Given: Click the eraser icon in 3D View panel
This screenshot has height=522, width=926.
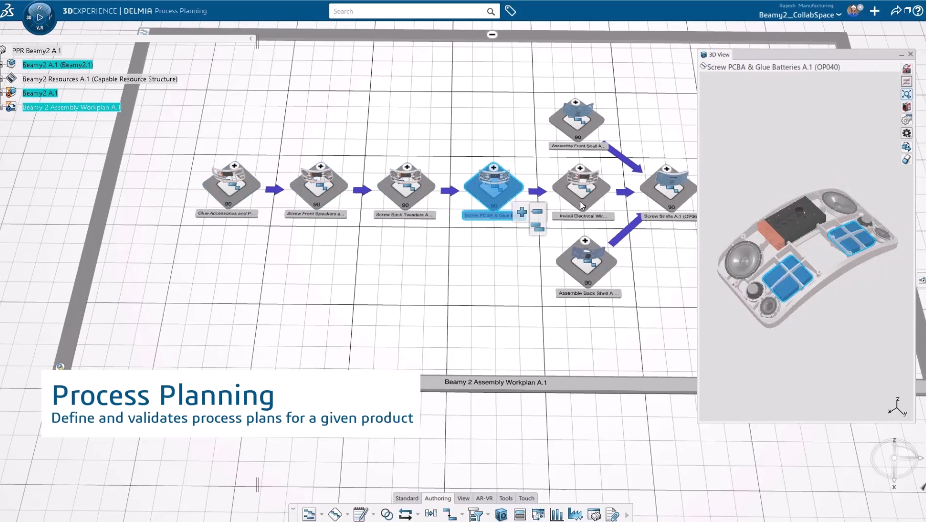Looking at the screenshot, I should pos(906,160).
